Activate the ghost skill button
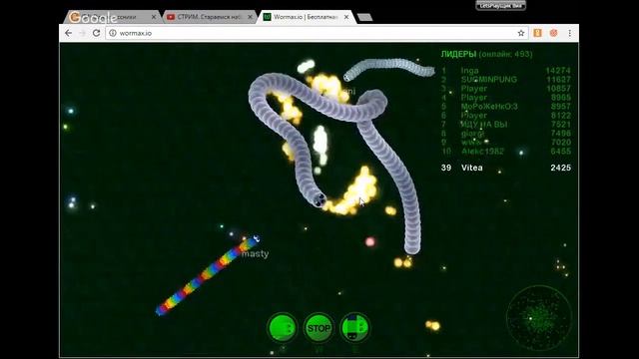639x359 pixels. coord(355,328)
